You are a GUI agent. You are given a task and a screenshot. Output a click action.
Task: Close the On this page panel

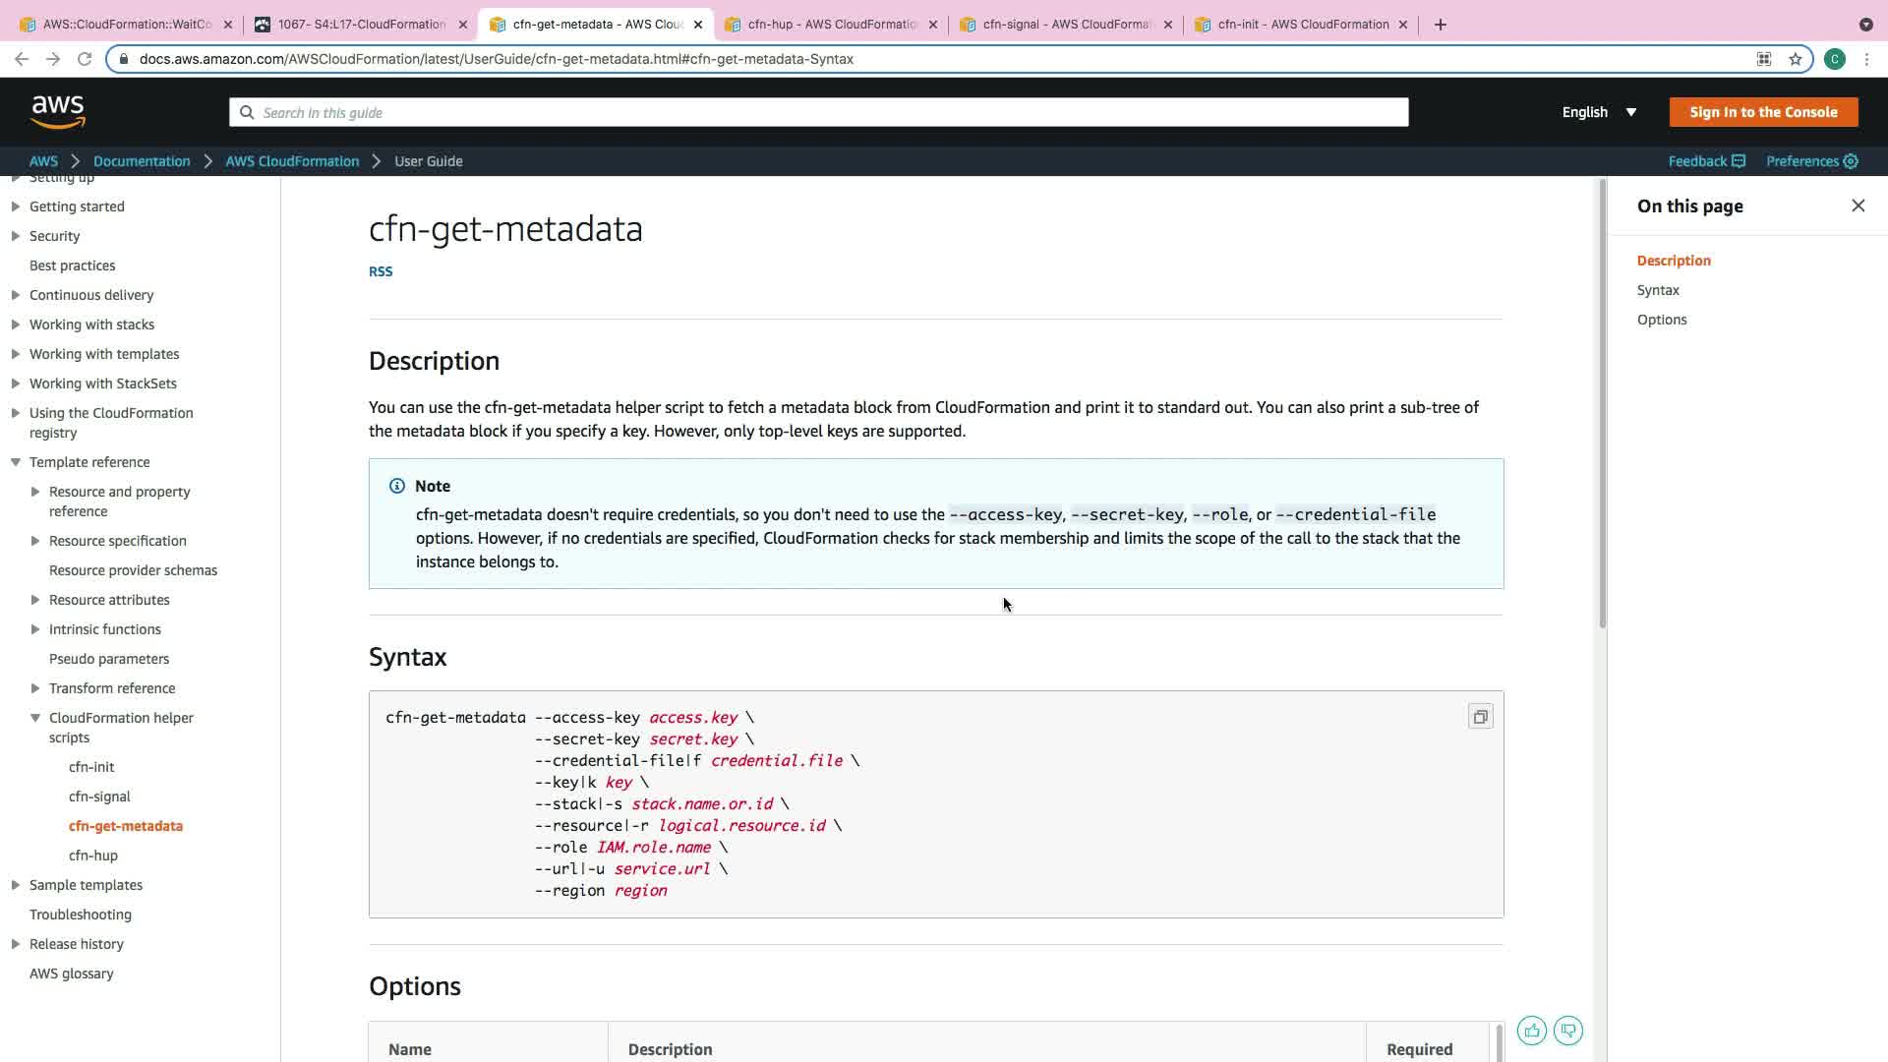click(x=1858, y=206)
